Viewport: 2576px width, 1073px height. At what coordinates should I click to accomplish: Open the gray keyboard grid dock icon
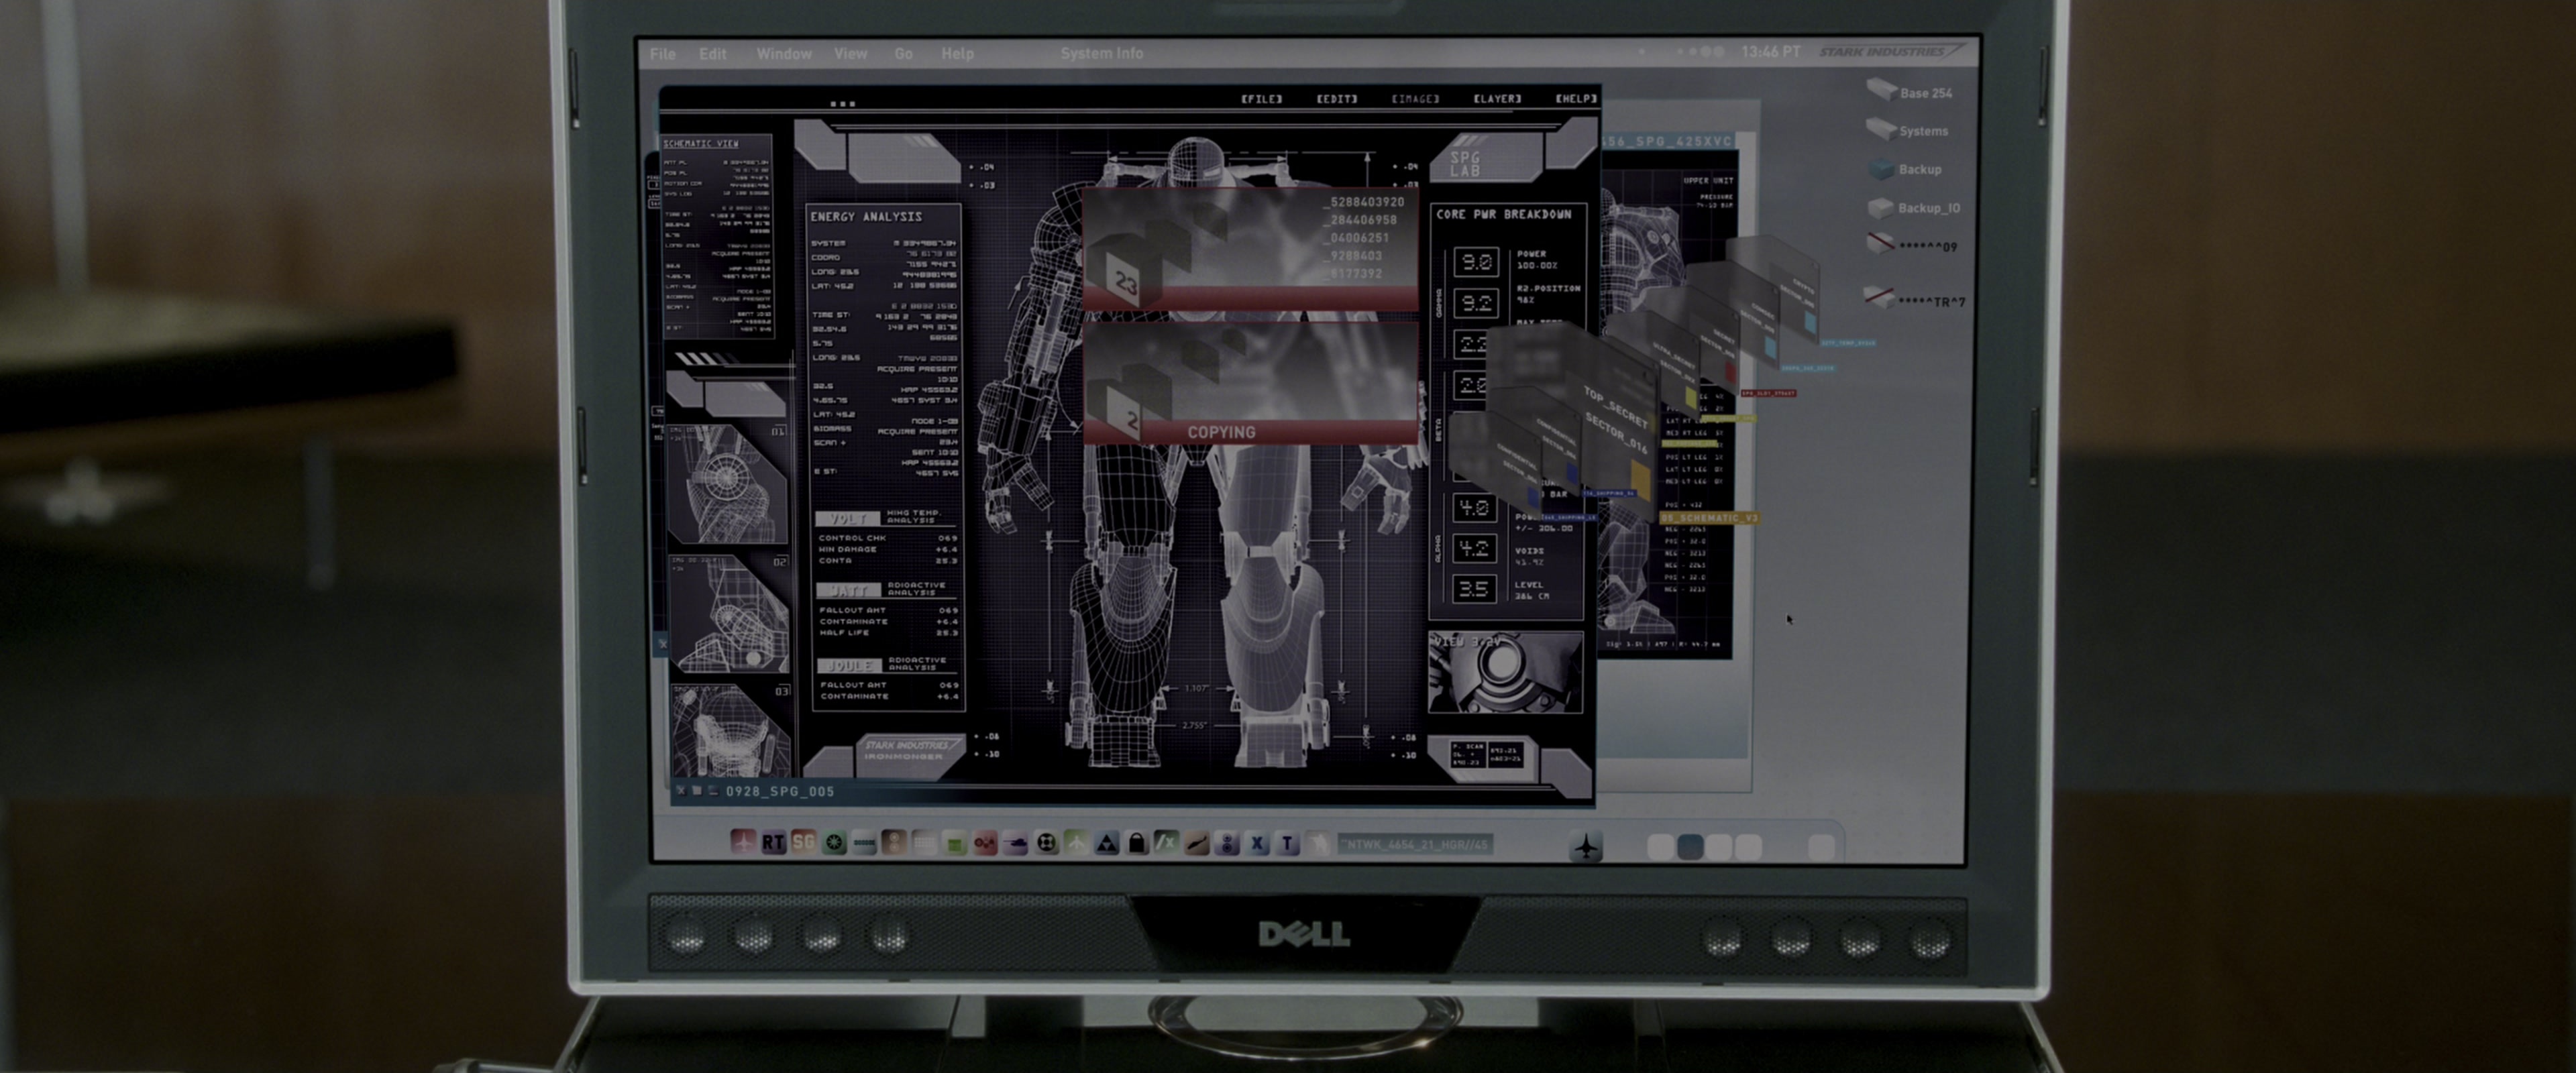[x=925, y=844]
